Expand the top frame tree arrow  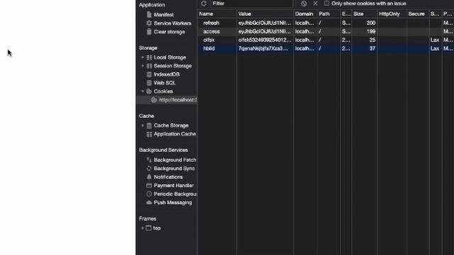(x=143, y=228)
